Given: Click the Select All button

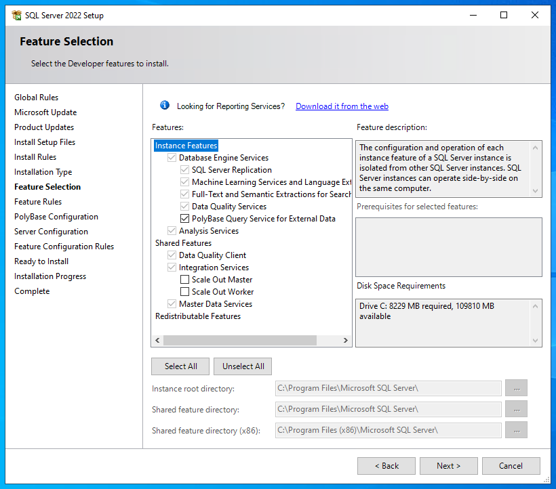Looking at the screenshot, I should (x=180, y=366).
